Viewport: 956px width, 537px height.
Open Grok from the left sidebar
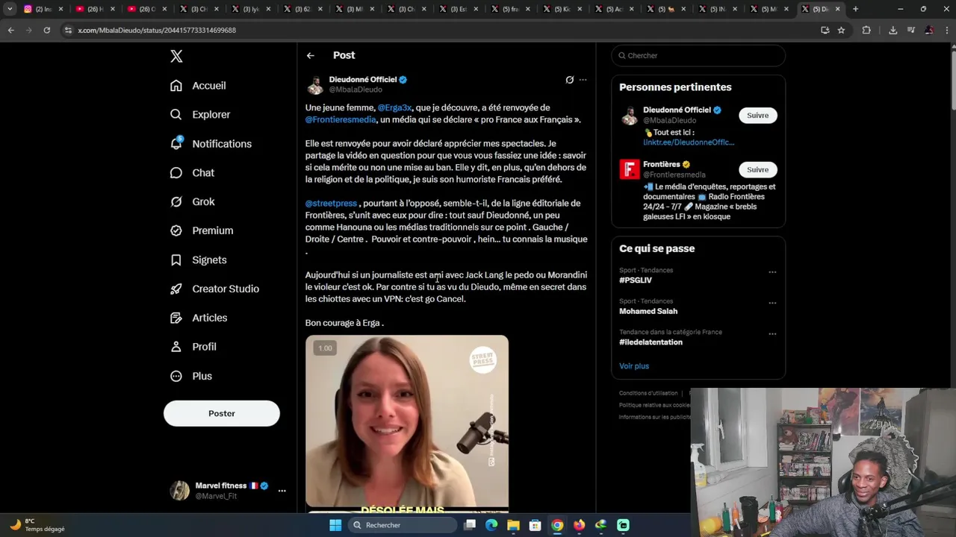pos(193,202)
